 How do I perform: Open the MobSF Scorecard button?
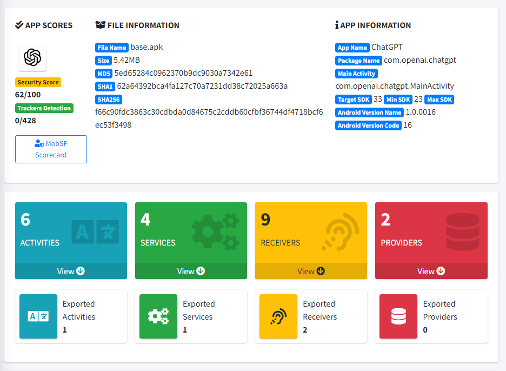tap(51, 149)
